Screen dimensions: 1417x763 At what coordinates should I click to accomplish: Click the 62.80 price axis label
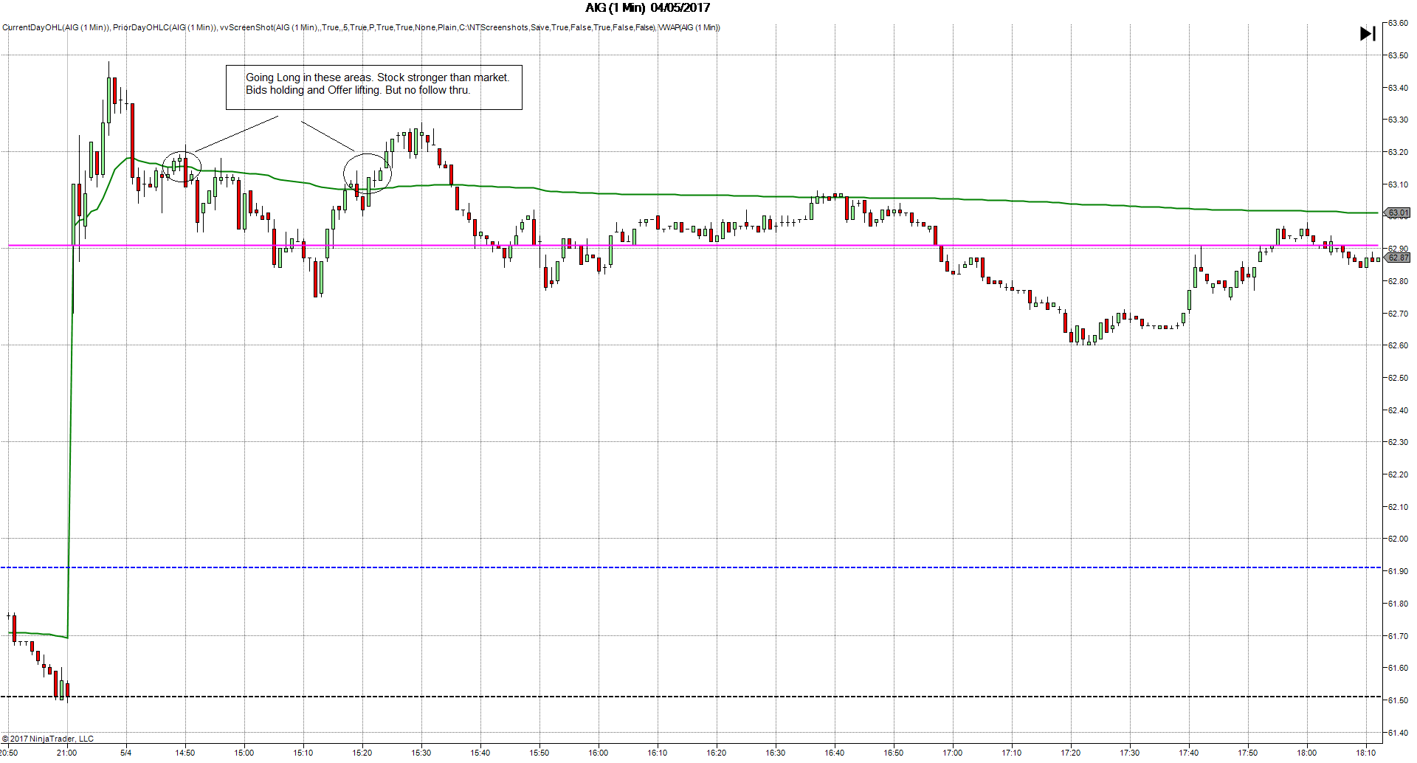tap(1398, 281)
